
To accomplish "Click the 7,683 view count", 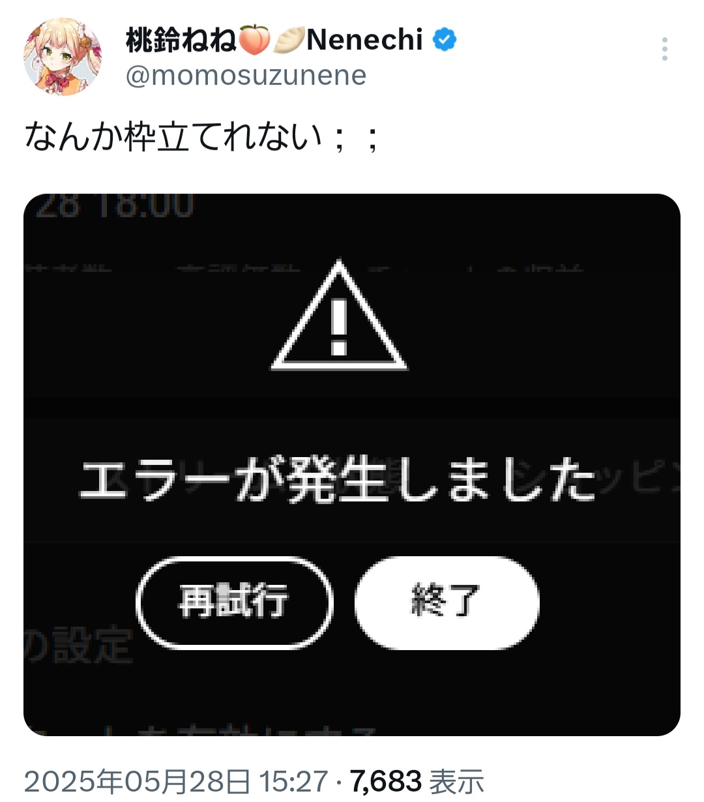I will (386, 780).
